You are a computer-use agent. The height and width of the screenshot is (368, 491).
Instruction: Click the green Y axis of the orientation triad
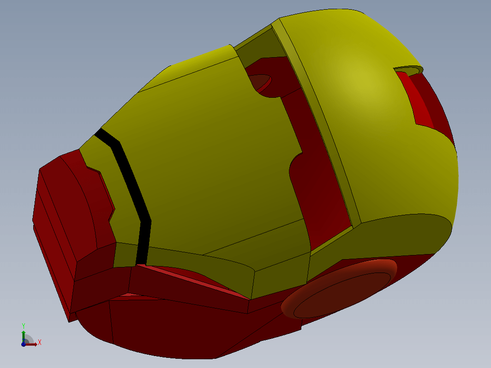(24, 336)
